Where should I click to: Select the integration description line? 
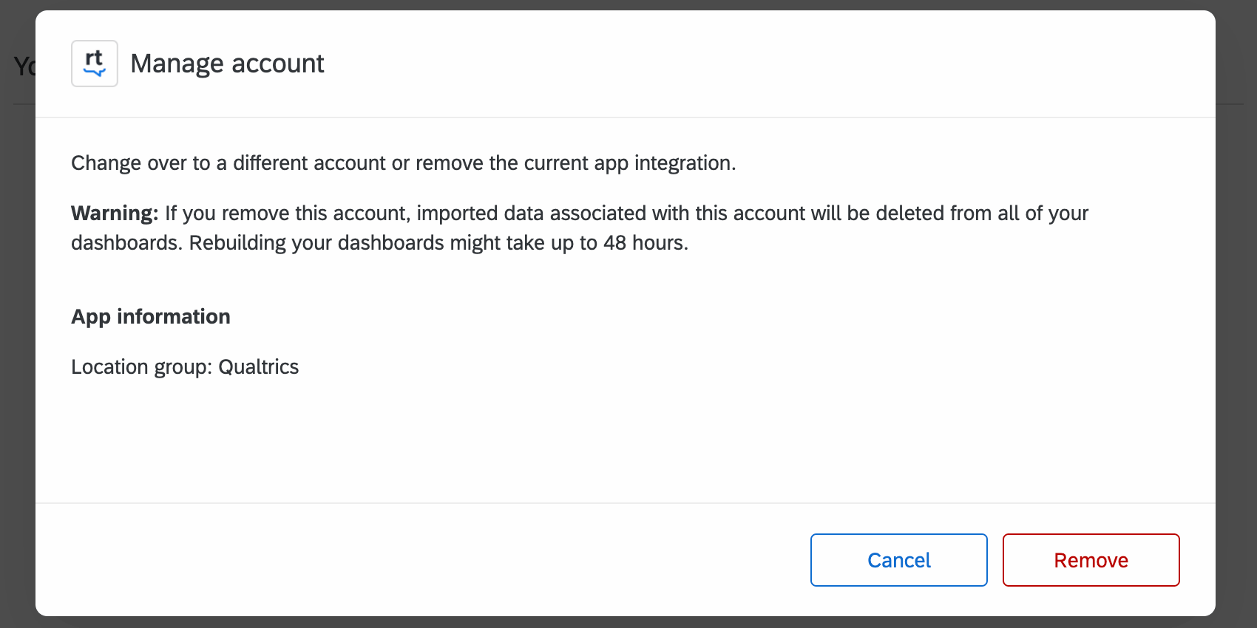click(x=404, y=163)
